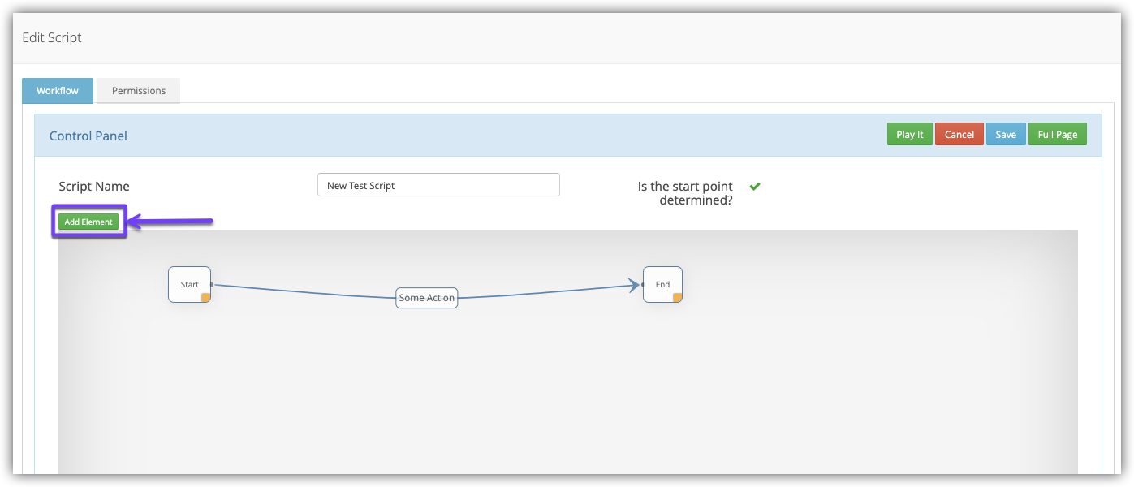Click the orange corner handle on End node
The height and width of the screenshot is (487, 1134).
point(678,298)
